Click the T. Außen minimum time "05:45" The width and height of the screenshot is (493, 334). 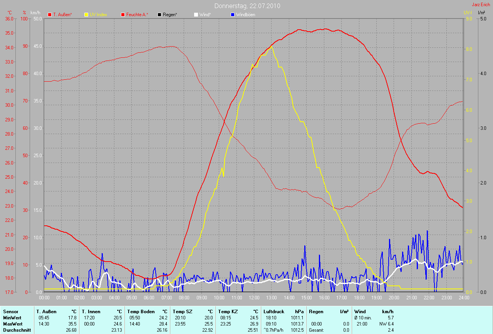[44, 318]
